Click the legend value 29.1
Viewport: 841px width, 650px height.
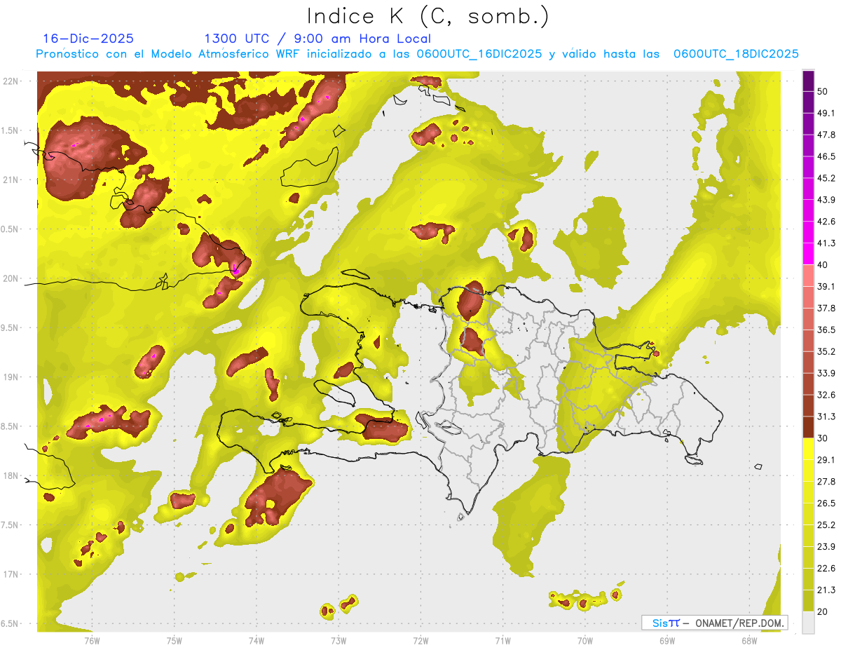[x=826, y=460]
